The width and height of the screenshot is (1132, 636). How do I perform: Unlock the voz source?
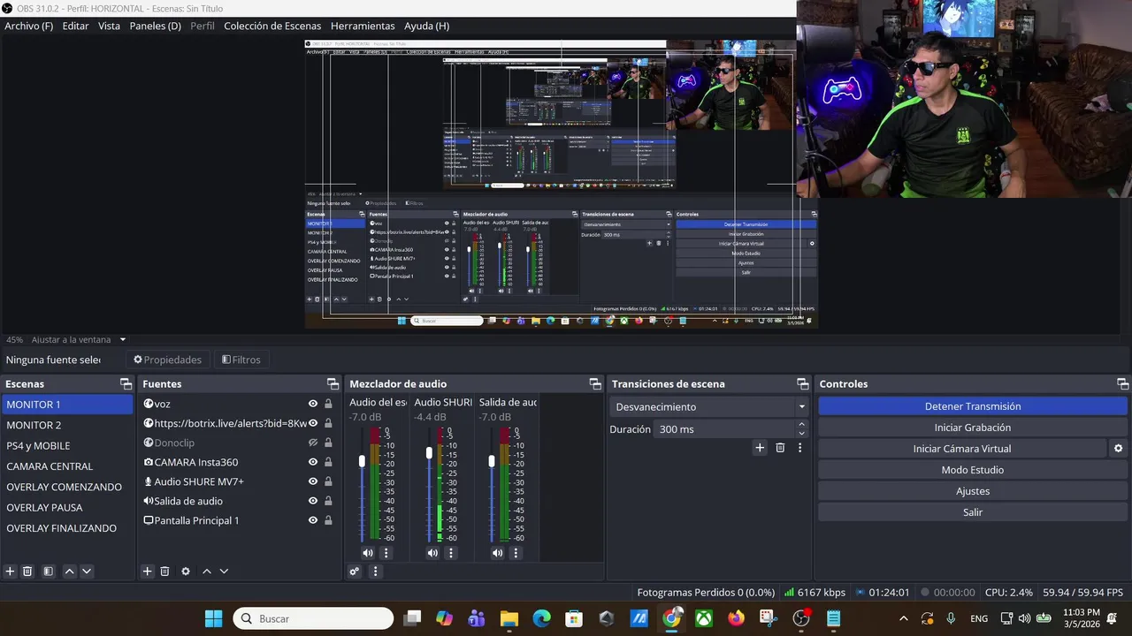coord(328,404)
